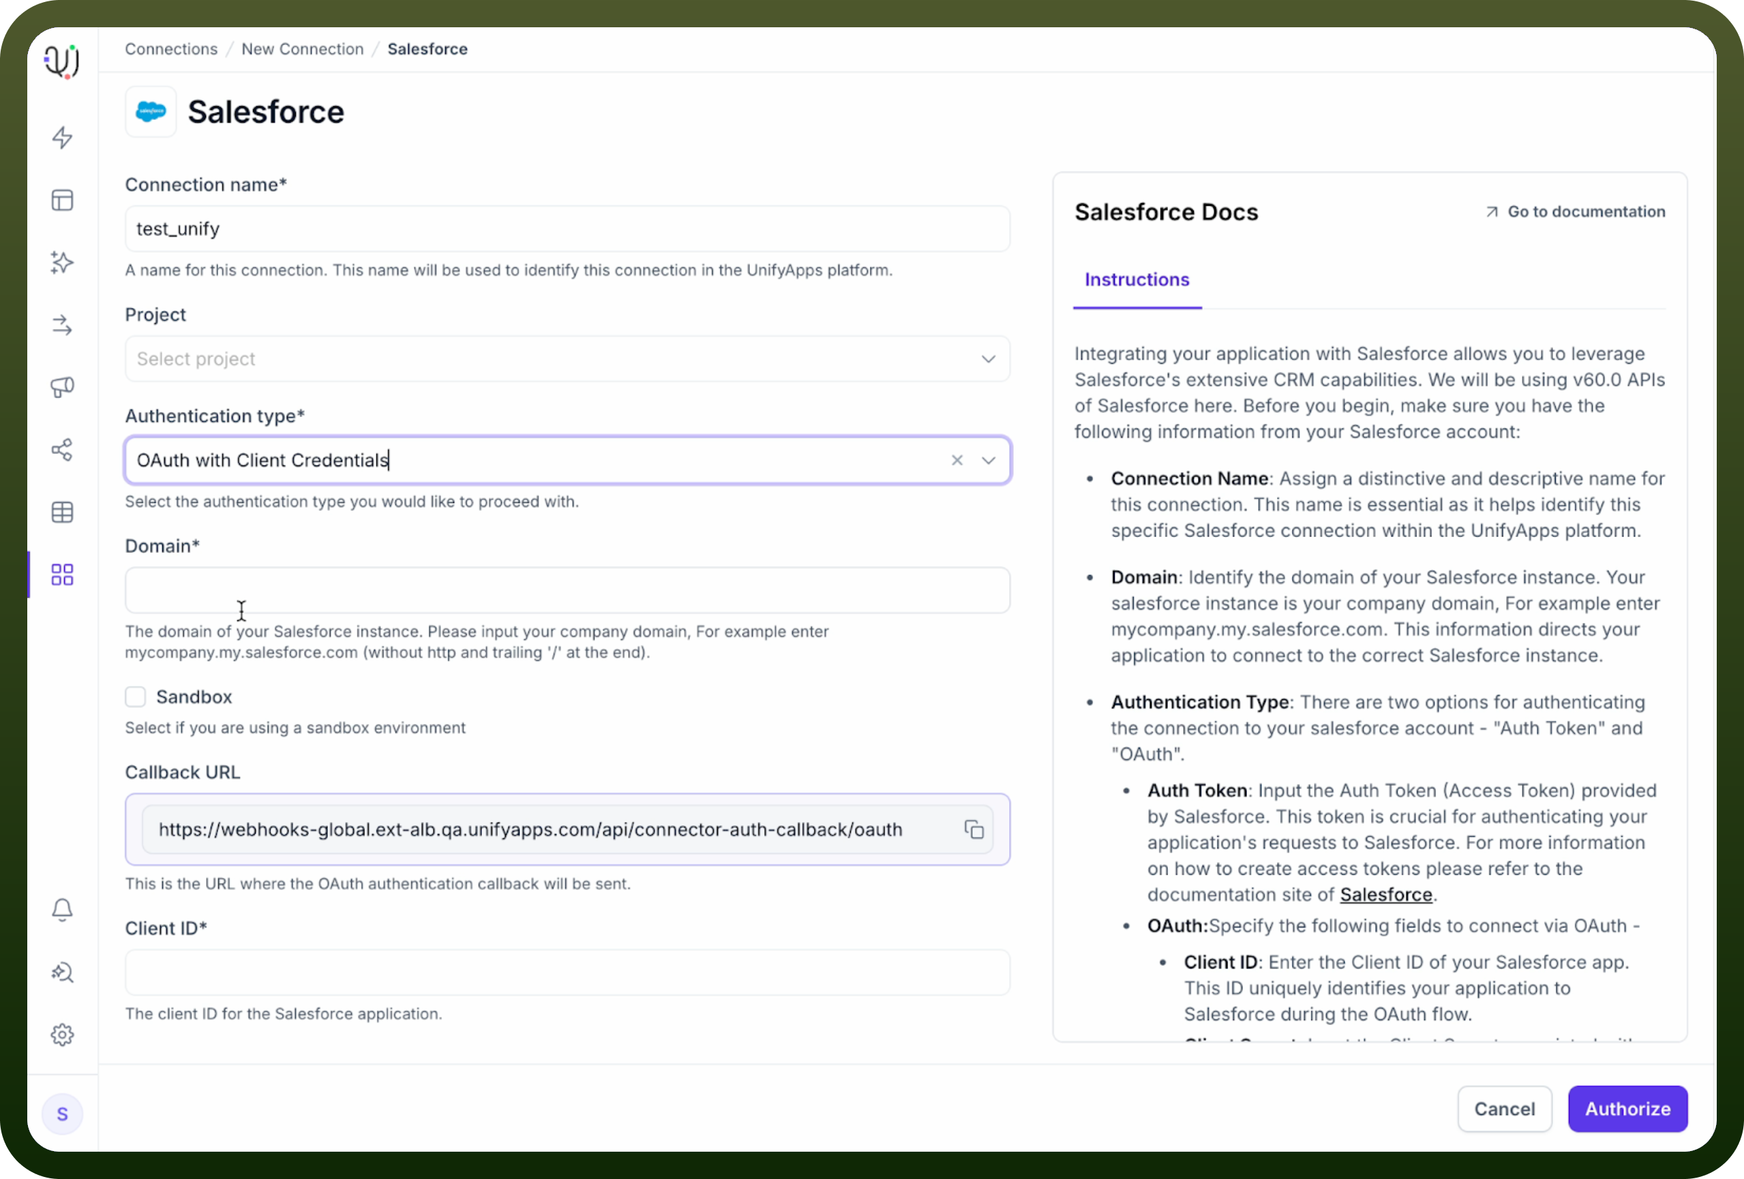Click the Cancel button

[1505, 1109]
